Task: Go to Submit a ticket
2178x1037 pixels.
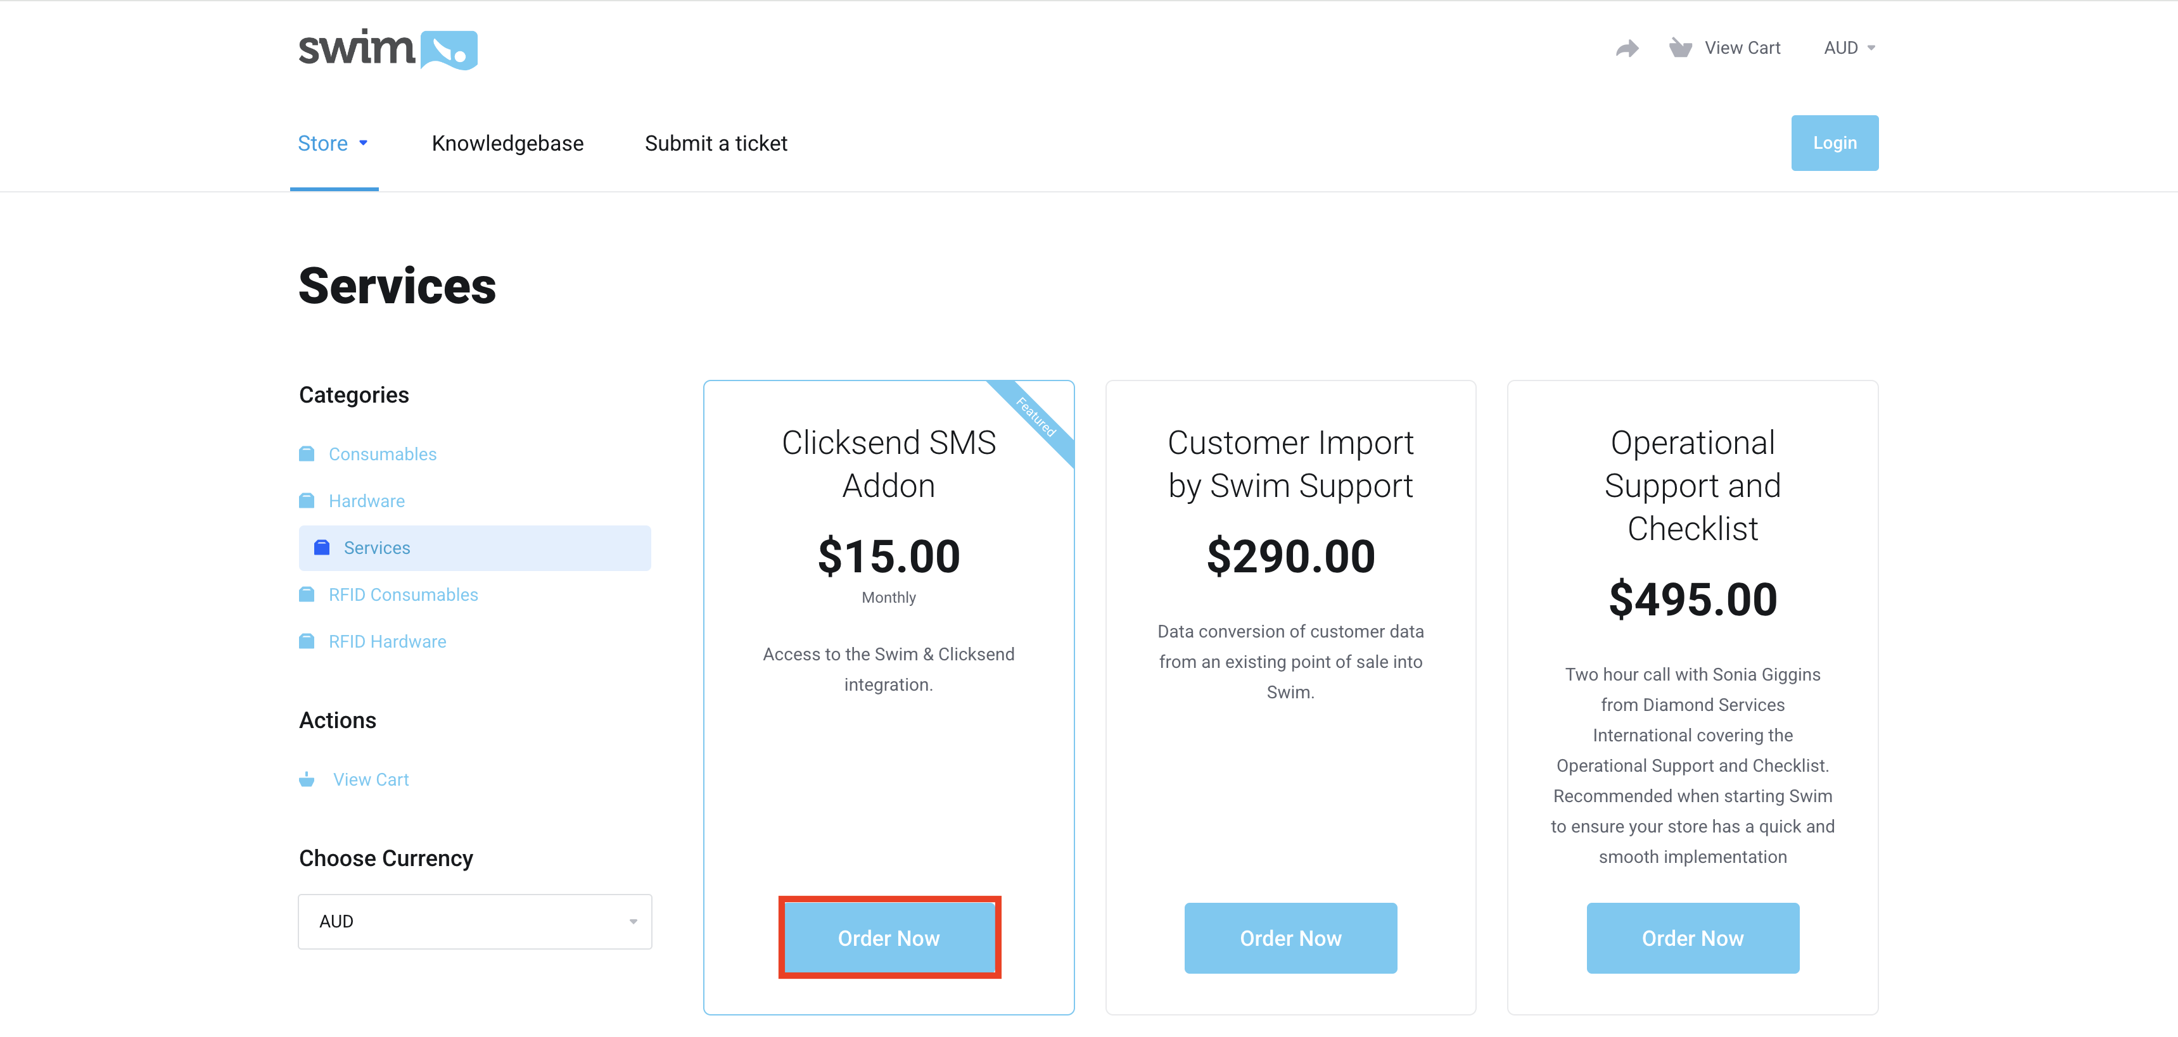Action: (x=715, y=144)
